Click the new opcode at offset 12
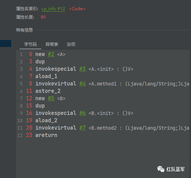Viewport: 191px width, 178px height. click(x=40, y=98)
